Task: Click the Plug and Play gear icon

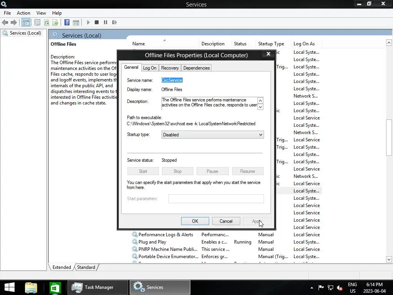Action: coord(135,242)
